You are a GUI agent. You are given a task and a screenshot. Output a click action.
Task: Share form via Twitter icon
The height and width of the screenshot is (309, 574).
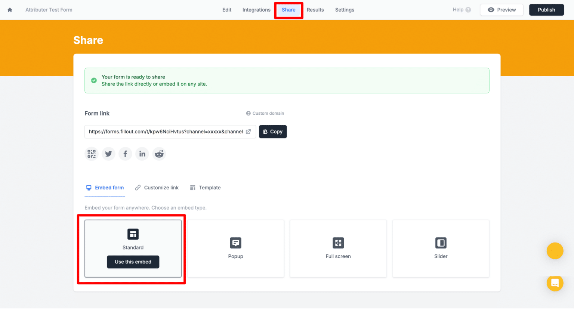click(108, 154)
